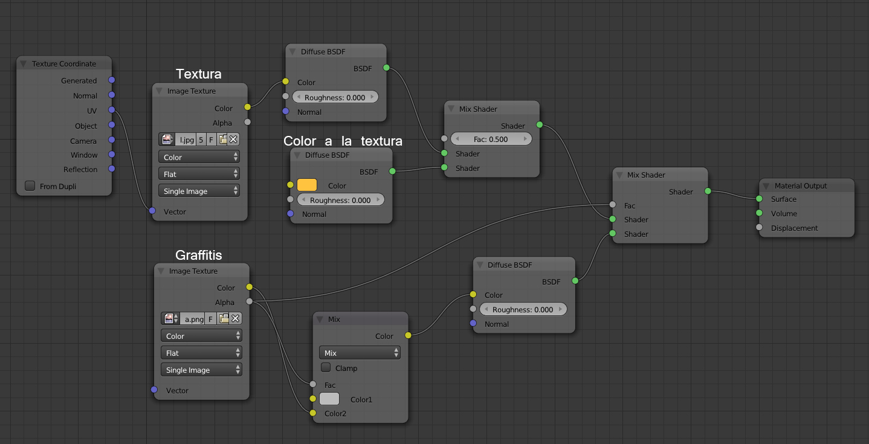
Task: Click the Alpha output socket on the l.jpg node
Action: click(247, 122)
